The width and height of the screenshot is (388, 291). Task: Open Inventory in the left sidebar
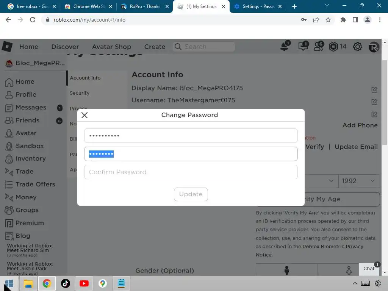(25, 159)
